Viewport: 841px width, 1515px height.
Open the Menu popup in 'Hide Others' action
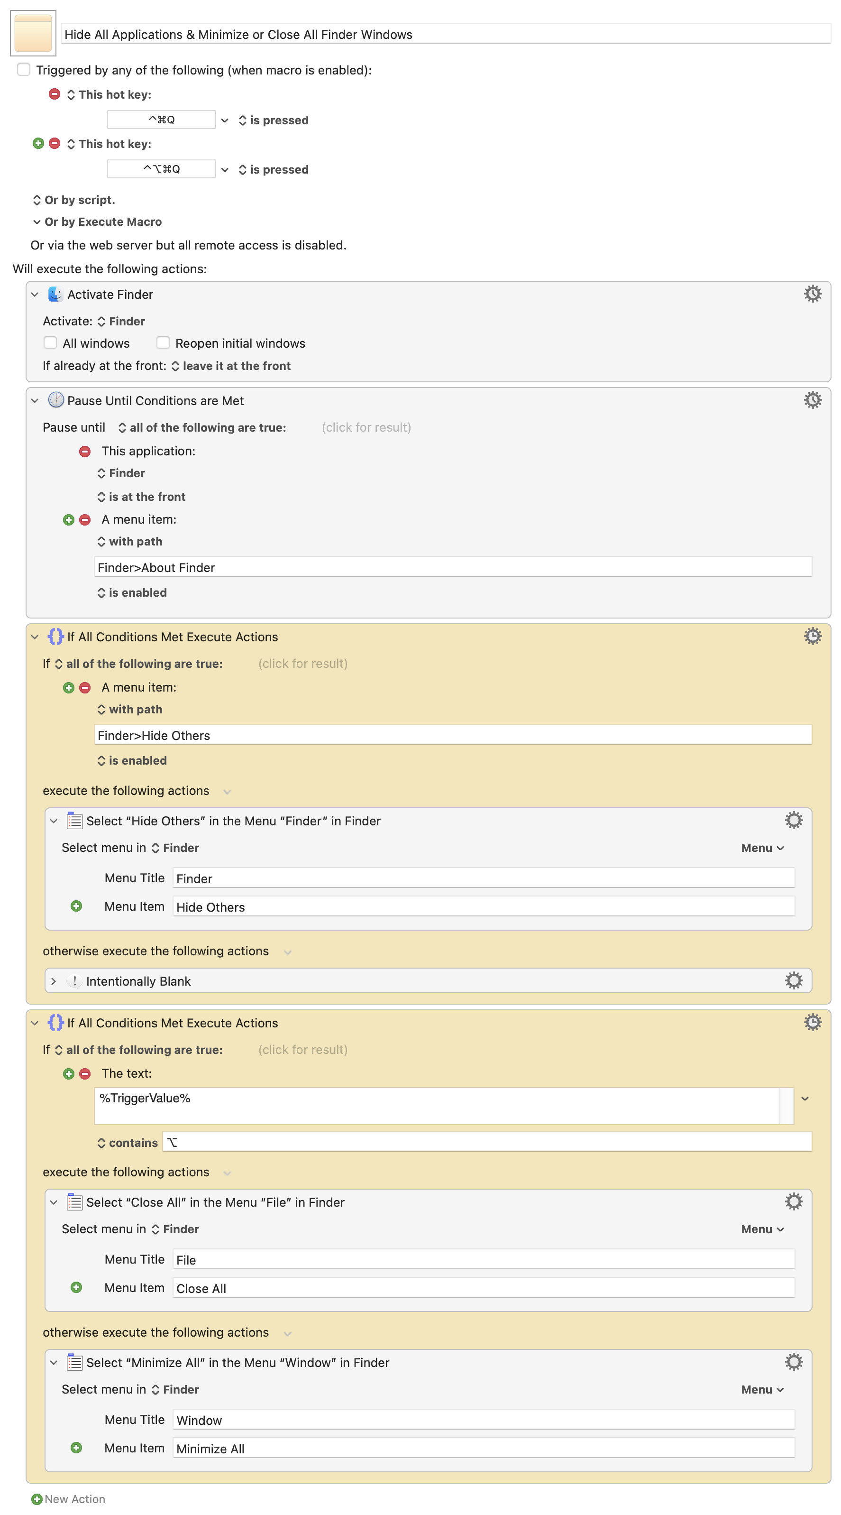point(762,848)
